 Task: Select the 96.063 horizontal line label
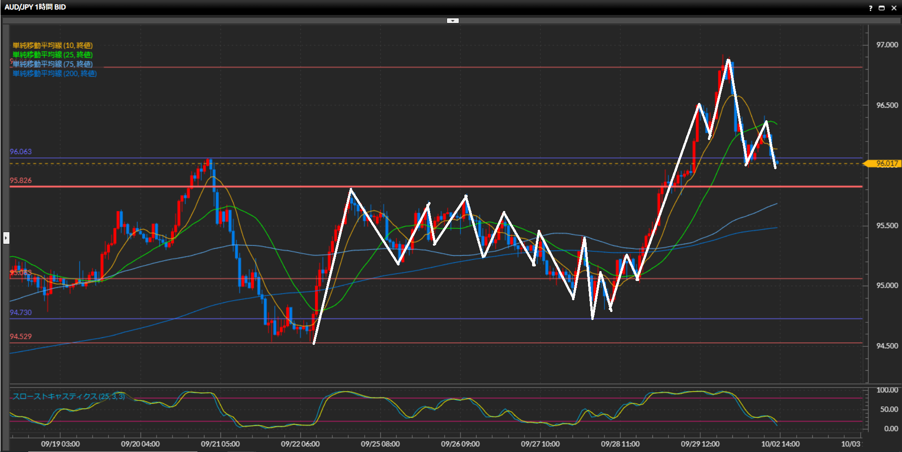click(21, 152)
